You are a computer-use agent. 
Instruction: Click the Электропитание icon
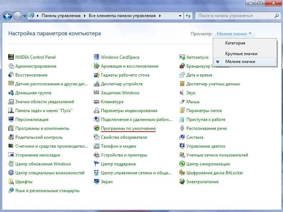(182, 181)
